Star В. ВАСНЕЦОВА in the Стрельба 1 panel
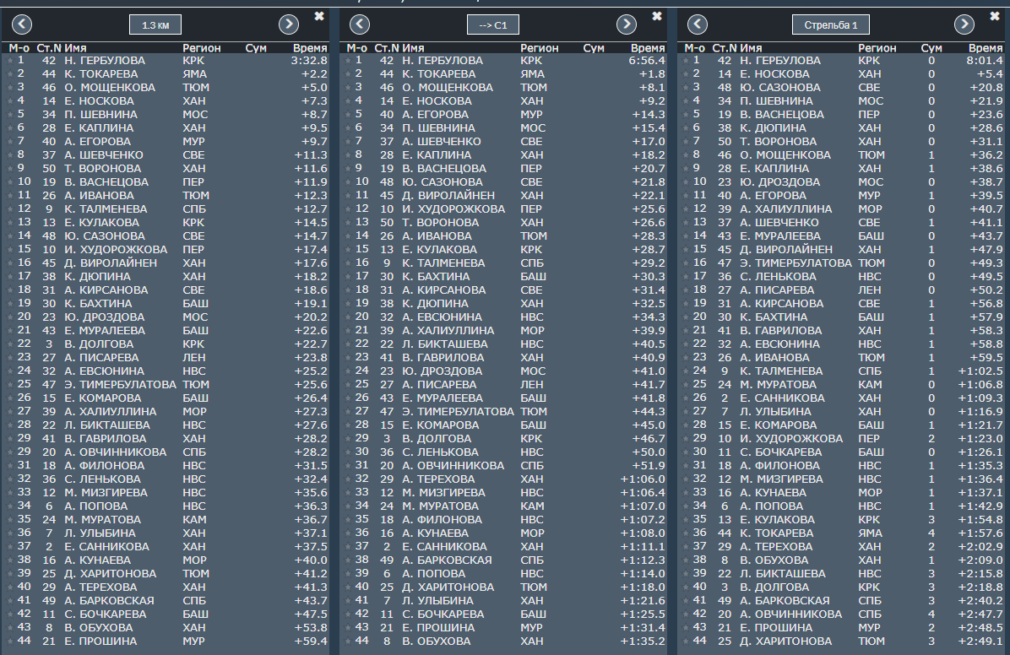The image size is (1010, 655). click(686, 115)
